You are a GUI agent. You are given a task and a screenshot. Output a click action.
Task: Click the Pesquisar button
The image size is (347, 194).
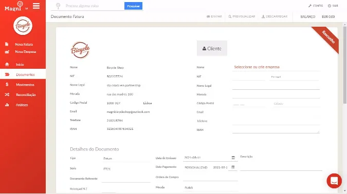[133, 6]
